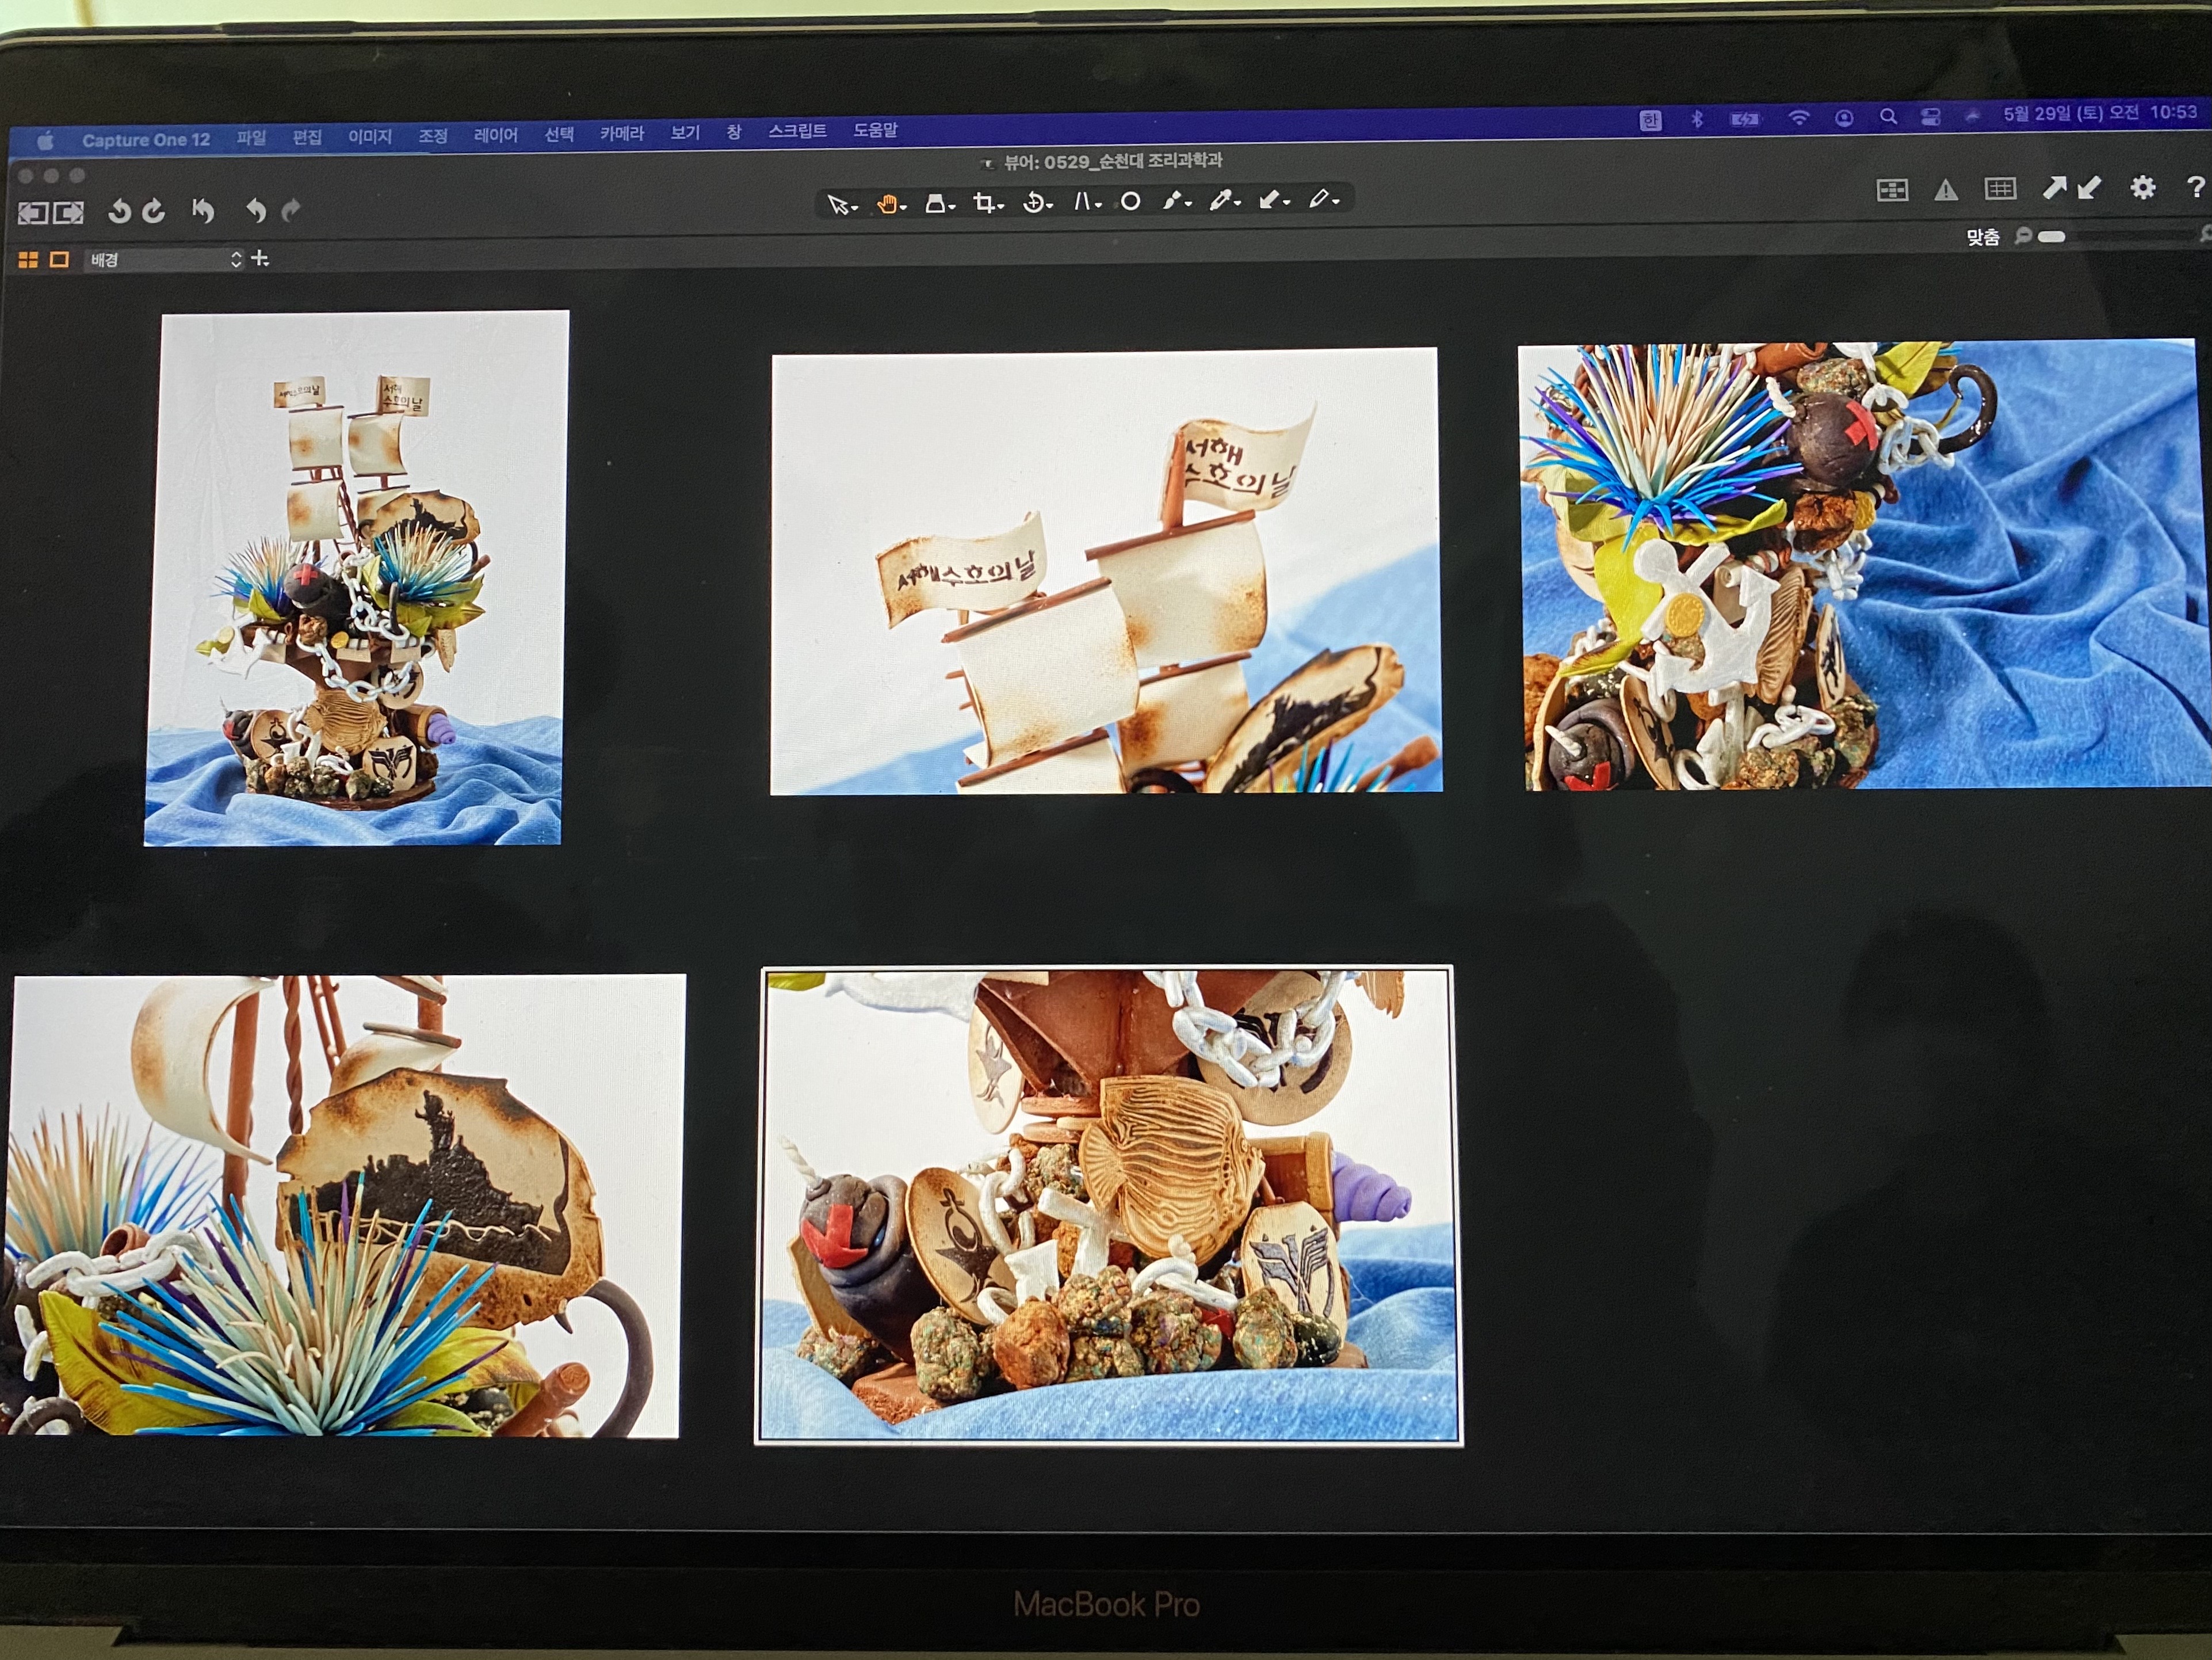2212x1660 pixels.
Task: Open the draw mask brush options arrow
Action: tap(1189, 203)
